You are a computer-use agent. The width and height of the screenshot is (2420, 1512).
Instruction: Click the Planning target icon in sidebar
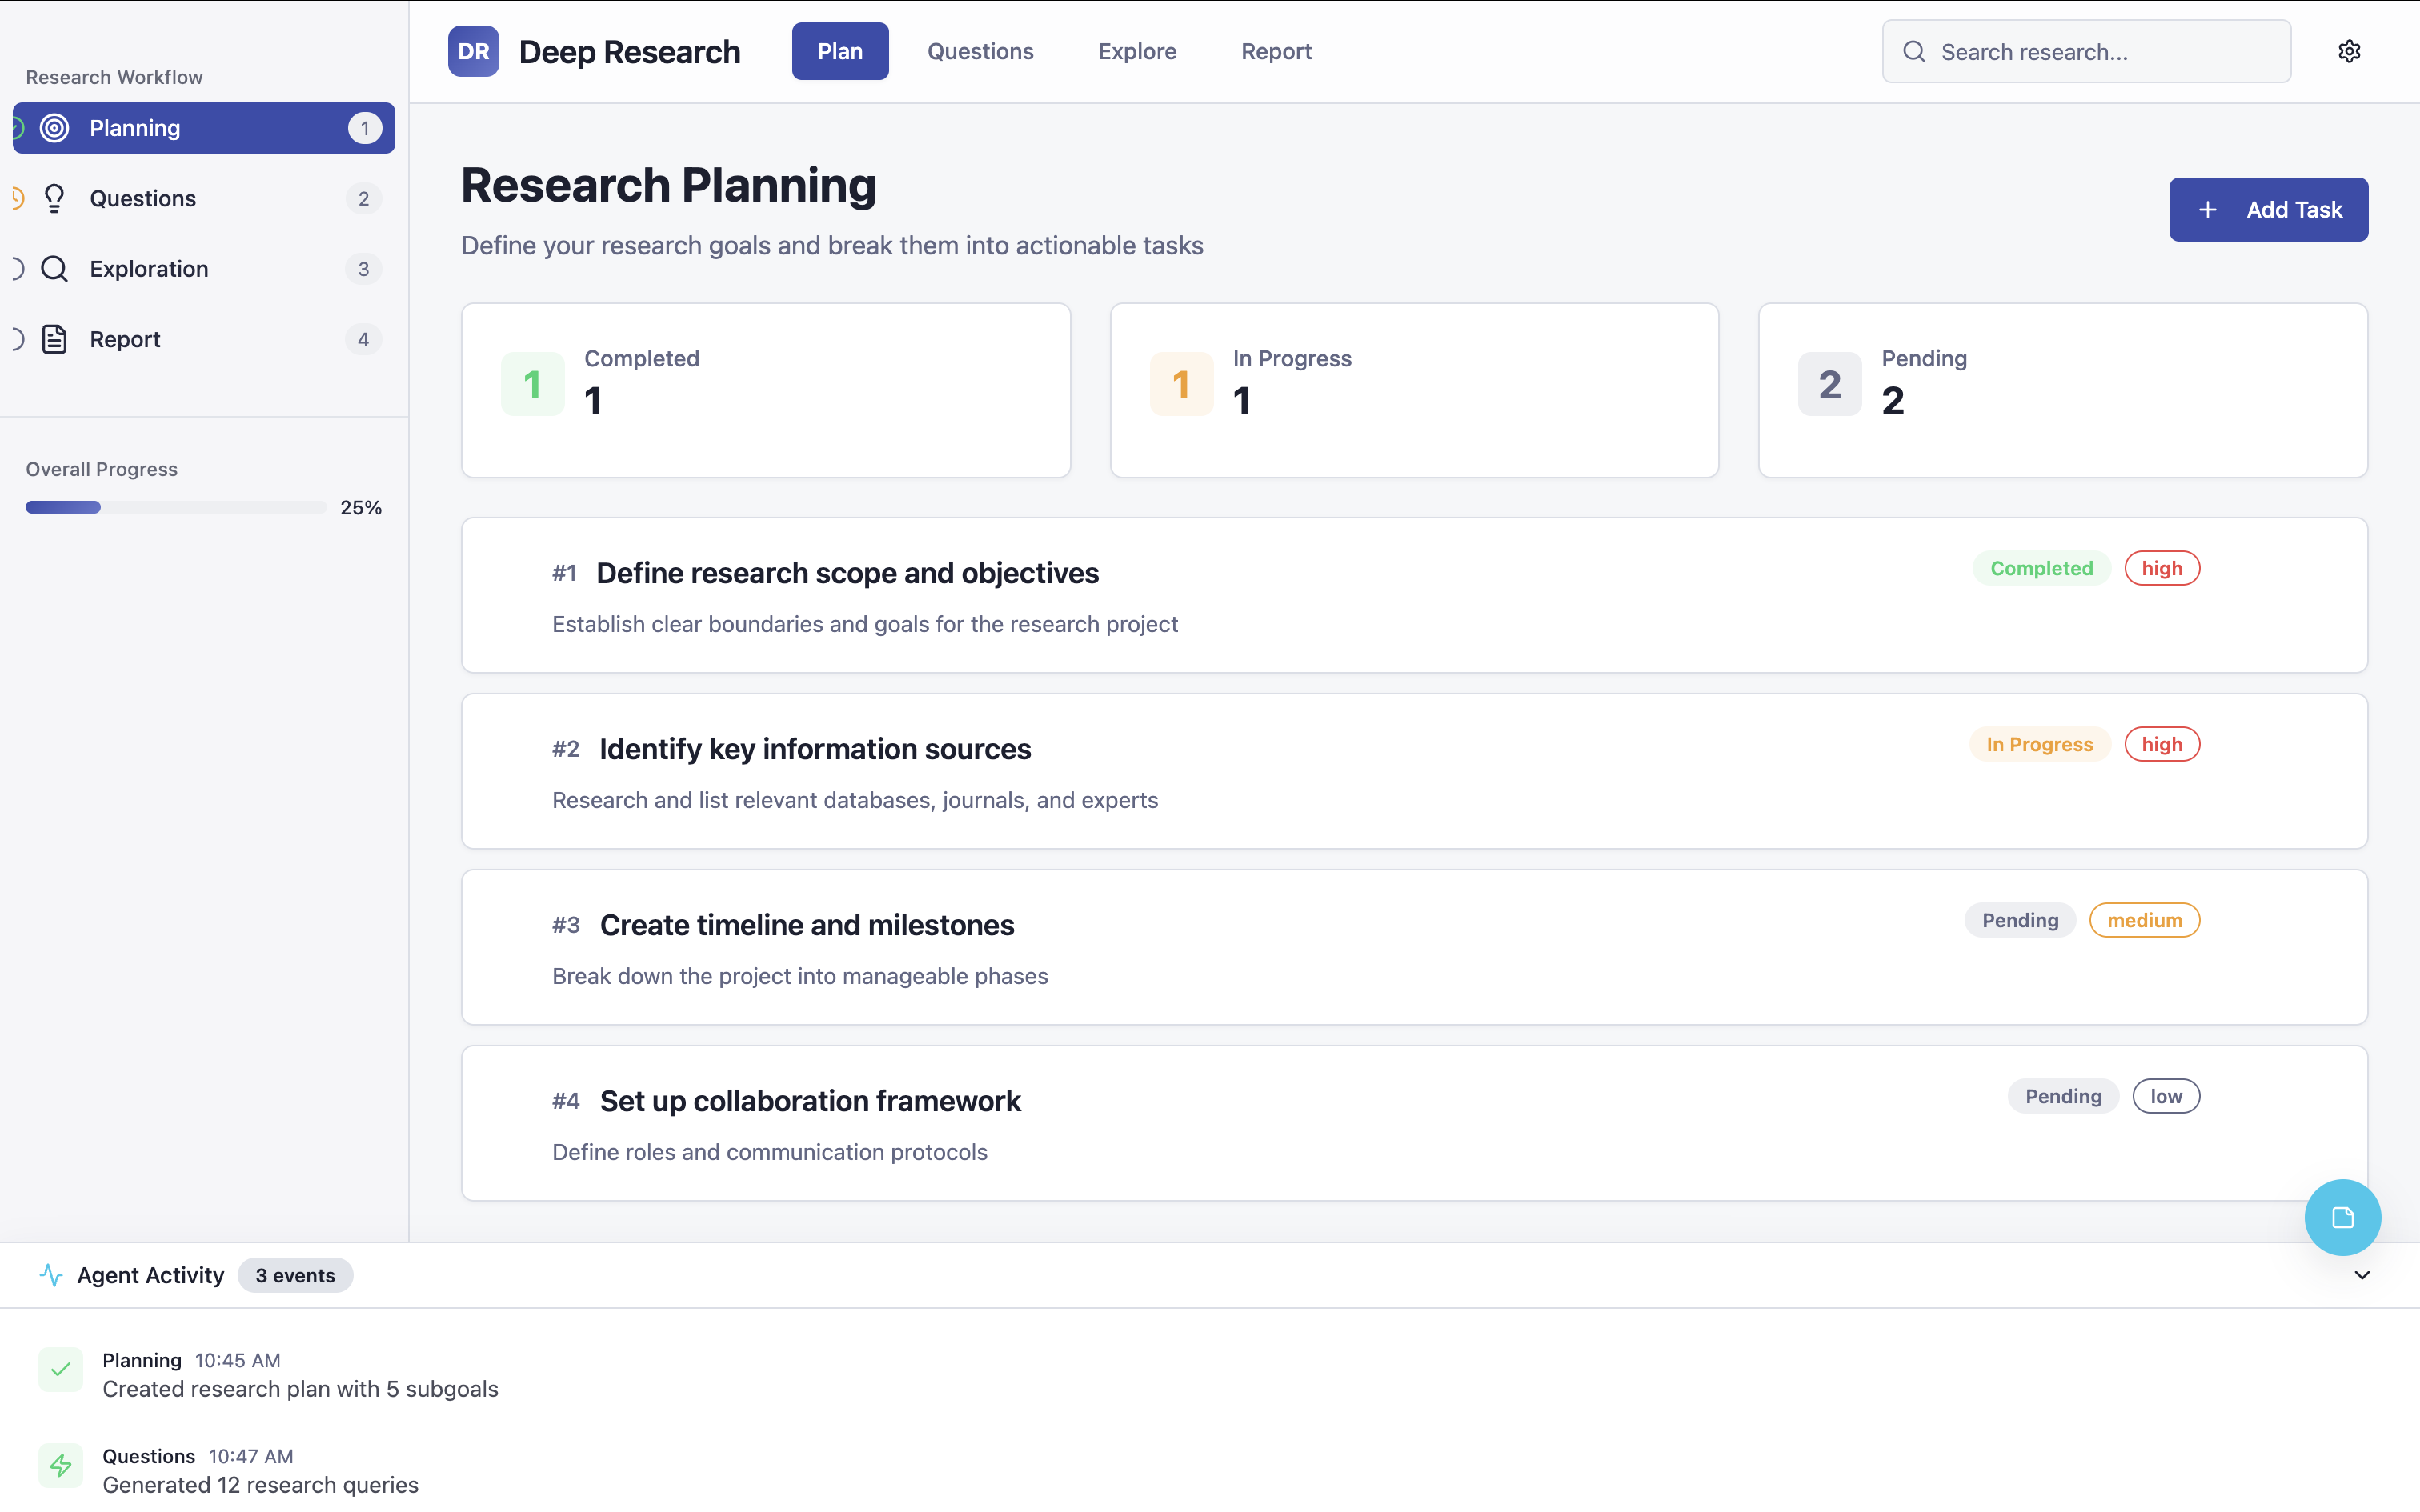[55, 128]
